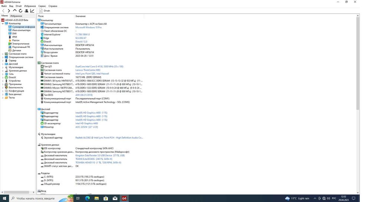Open the Справка menu
The width and height of the screenshot is (371, 202).
(53, 6)
